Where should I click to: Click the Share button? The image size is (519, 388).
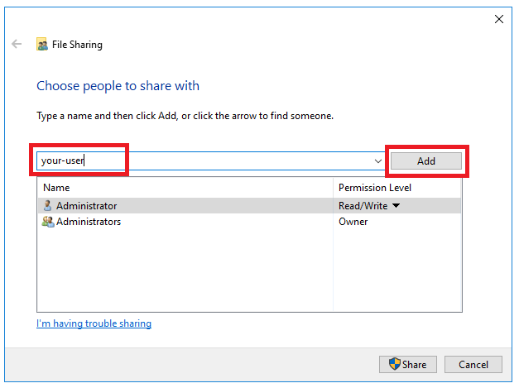point(408,365)
